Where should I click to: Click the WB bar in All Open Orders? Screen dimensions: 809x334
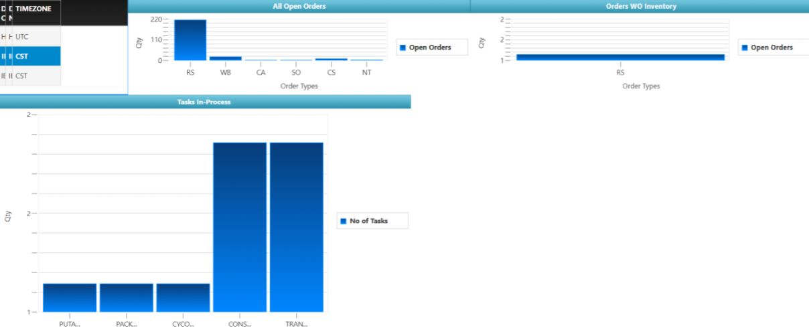(226, 58)
